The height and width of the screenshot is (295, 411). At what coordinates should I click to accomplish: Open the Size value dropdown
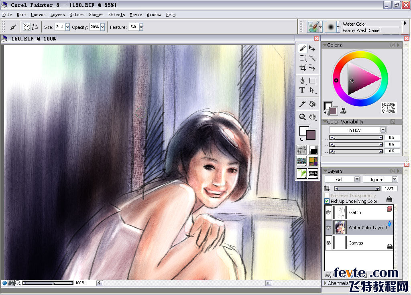pos(67,27)
